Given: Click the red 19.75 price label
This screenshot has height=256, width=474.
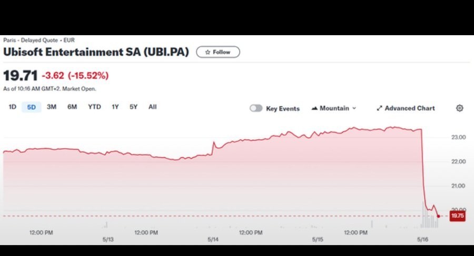Looking at the screenshot, I should click(457, 216).
